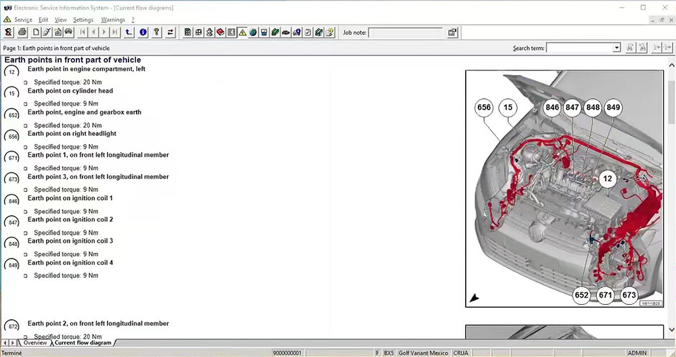Click the calculator-like icon after swap arrows
Viewport: 676px width, 357px height.
point(187,32)
